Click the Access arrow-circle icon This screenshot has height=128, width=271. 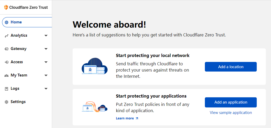pos(6,62)
